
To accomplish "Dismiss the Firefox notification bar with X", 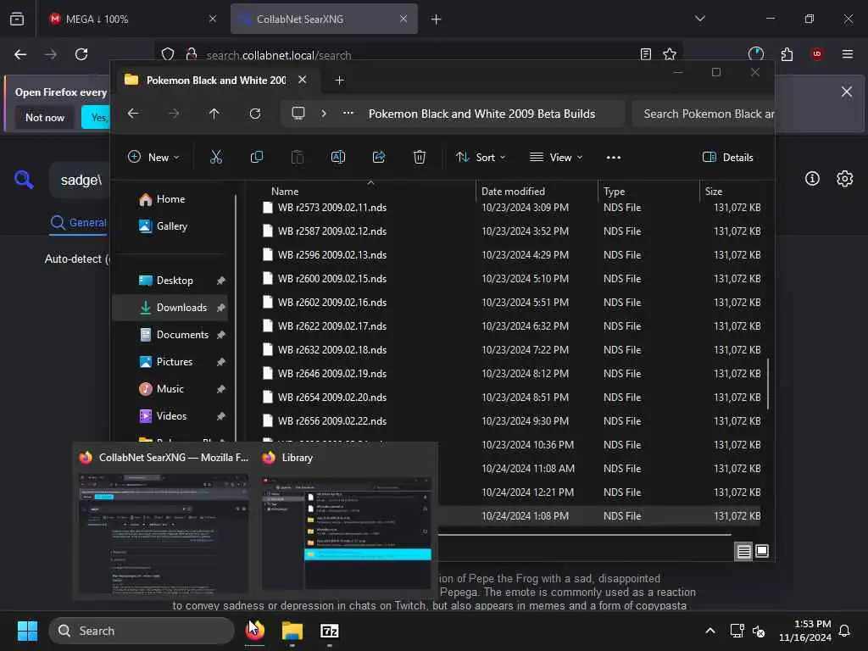I will coord(847,92).
